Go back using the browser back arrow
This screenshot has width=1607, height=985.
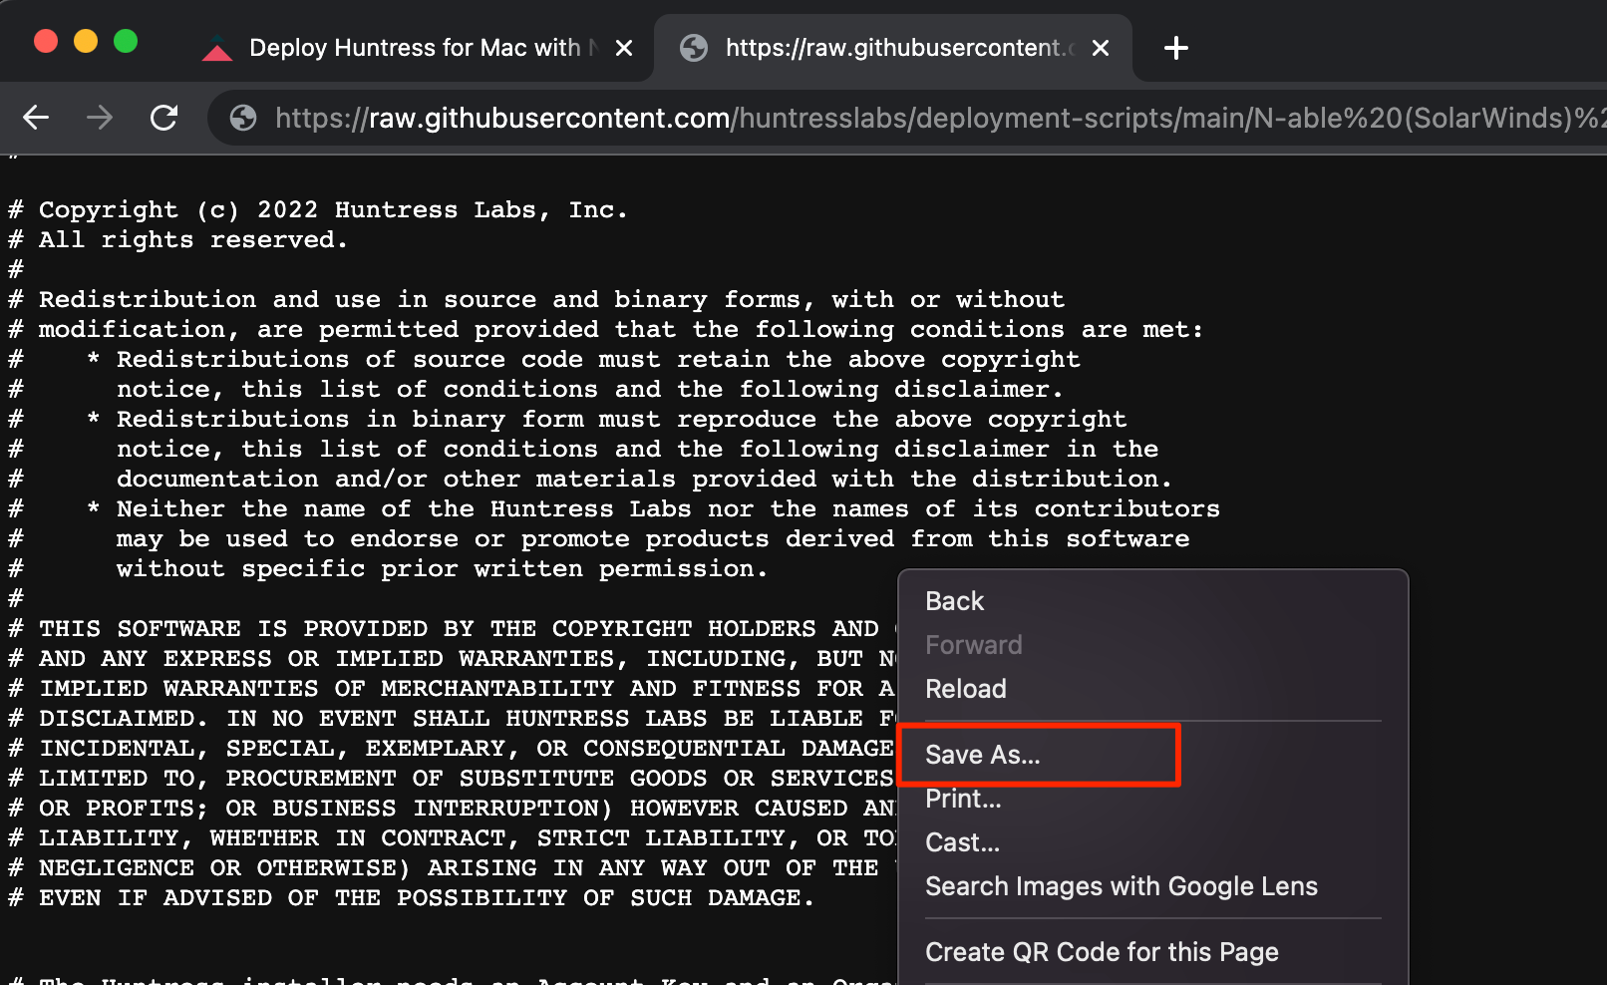[x=36, y=118]
